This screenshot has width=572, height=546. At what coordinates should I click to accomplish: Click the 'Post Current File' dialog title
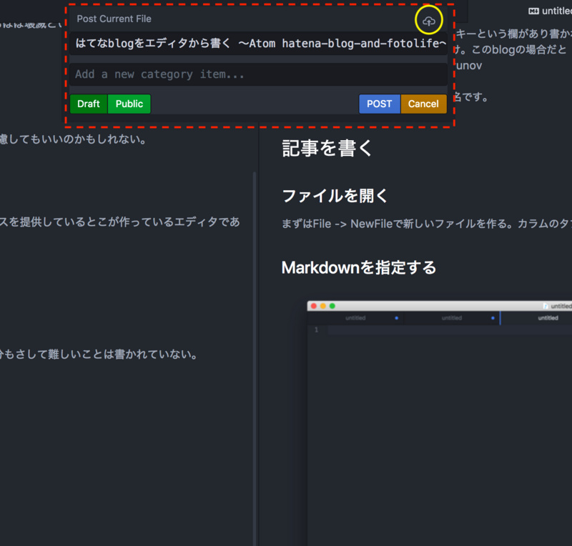pyautogui.click(x=114, y=19)
